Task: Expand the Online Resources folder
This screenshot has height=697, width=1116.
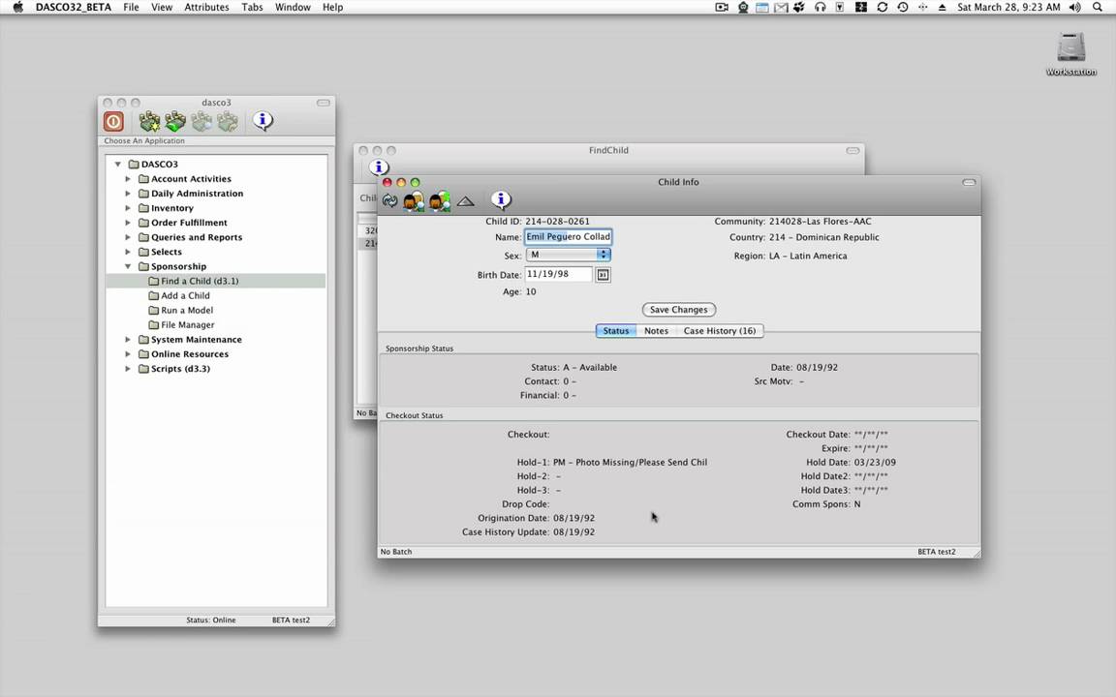Action: click(128, 354)
